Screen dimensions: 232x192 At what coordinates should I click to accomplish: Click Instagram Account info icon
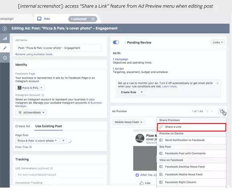tap(43, 95)
